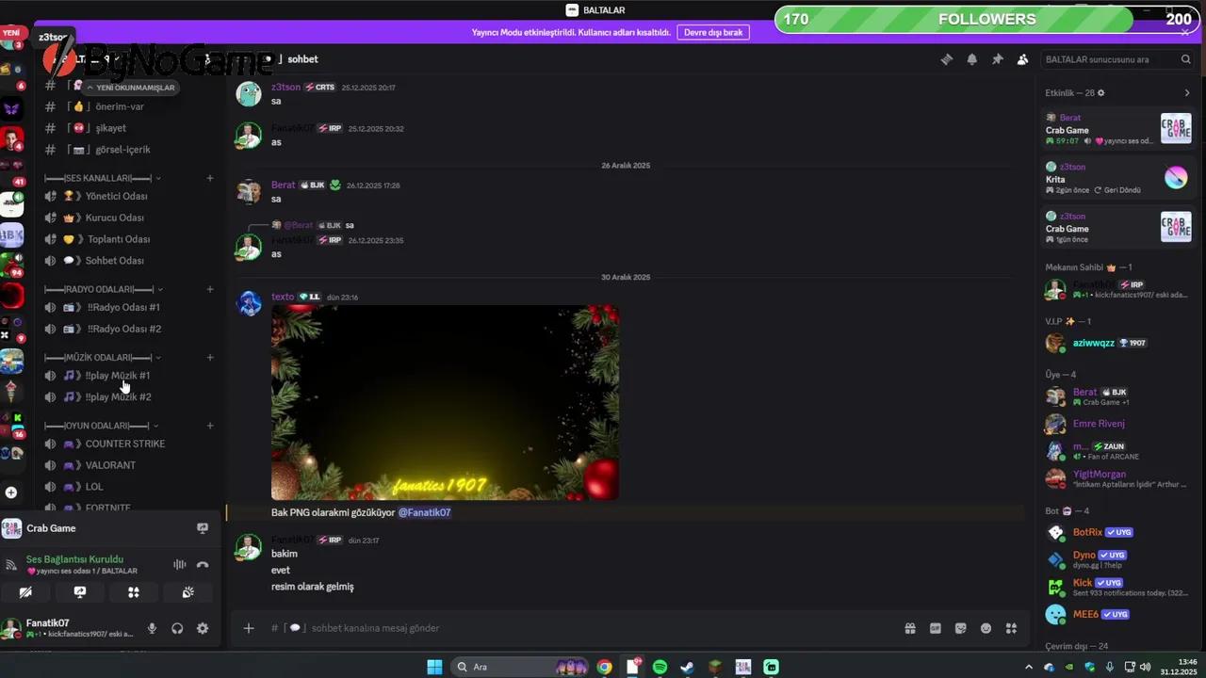The image size is (1206, 678).
Task: Hide the member list icon
Action: point(1022,58)
